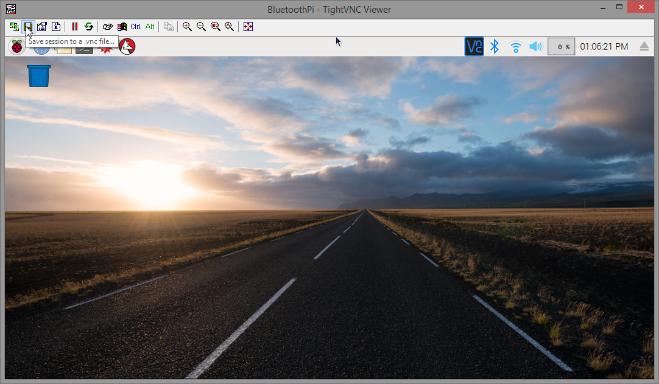
Task: Zoom in the remote view
Action: 188,26
